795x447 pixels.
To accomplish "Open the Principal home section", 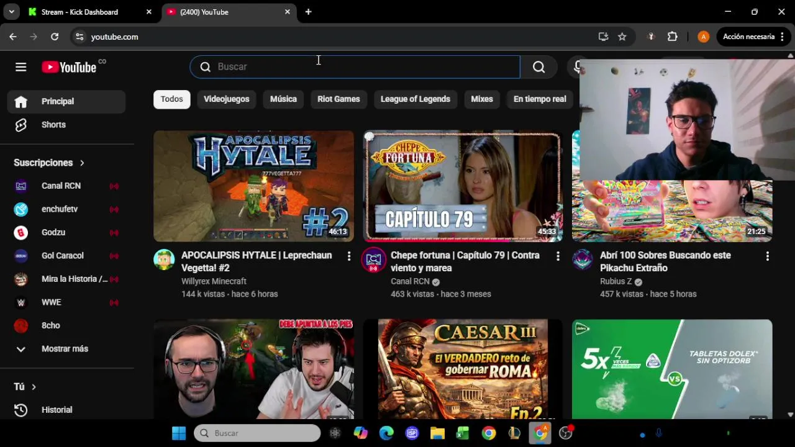I will click(x=66, y=101).
